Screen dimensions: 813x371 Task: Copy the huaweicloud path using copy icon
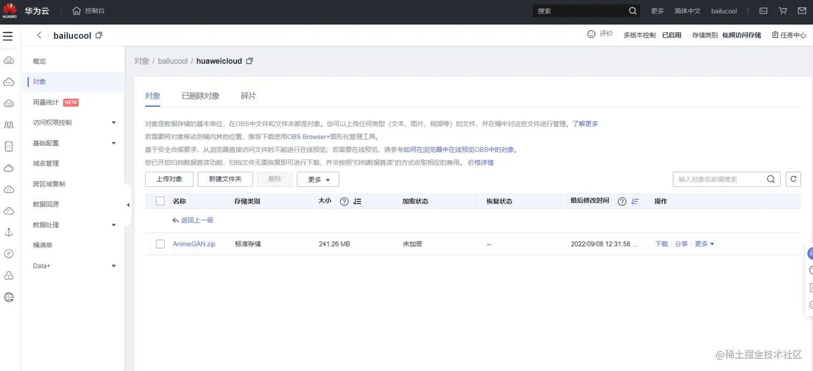point(249,61)
